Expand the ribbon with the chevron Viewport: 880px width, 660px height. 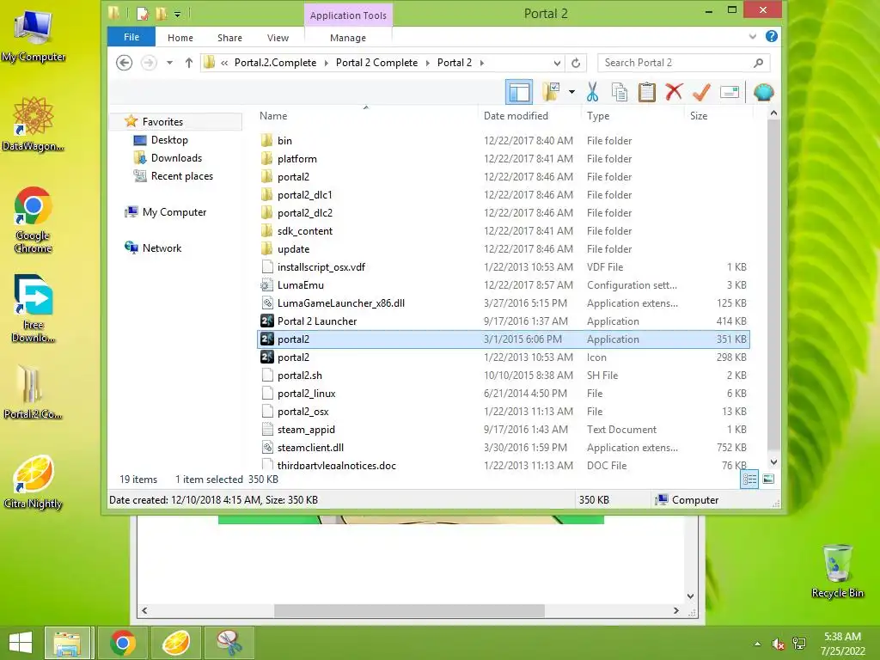(753, 36)
